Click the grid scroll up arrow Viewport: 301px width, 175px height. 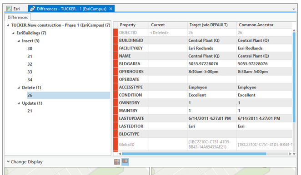[294, 30]
